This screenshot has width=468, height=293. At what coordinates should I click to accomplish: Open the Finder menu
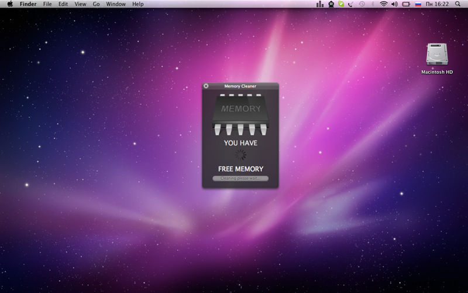(x=28, y=4)
